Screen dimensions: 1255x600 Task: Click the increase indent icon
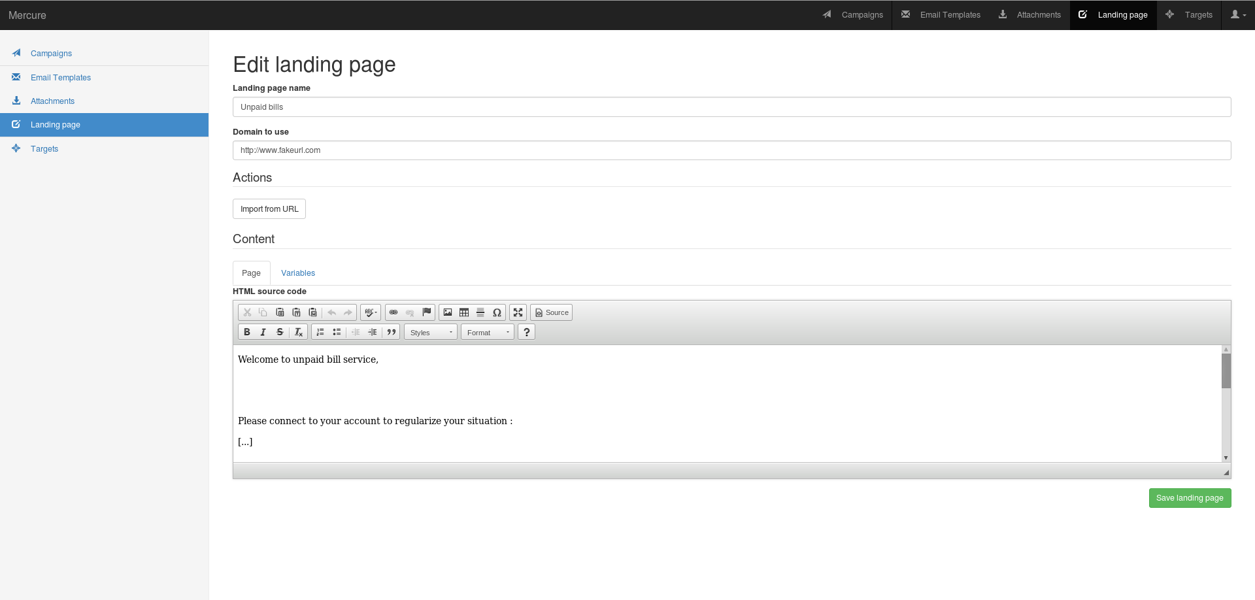click(372, 332)
